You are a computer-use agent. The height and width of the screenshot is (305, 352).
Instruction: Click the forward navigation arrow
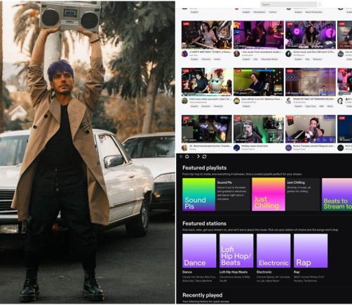(198, 156)
